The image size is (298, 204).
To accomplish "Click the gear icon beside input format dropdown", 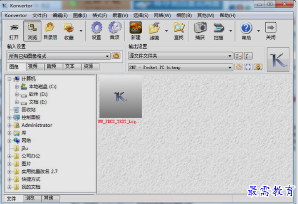I will (116, 56).
